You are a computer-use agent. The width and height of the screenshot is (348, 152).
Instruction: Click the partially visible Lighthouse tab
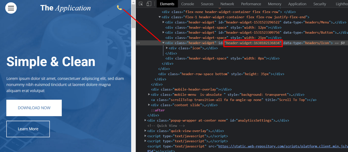[x=342, y=4]
